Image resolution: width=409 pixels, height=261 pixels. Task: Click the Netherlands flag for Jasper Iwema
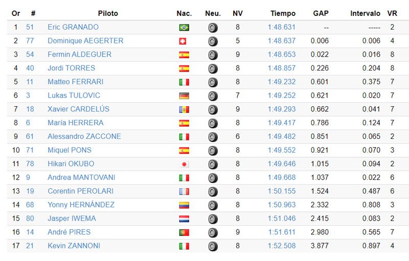tap(184, 219)
